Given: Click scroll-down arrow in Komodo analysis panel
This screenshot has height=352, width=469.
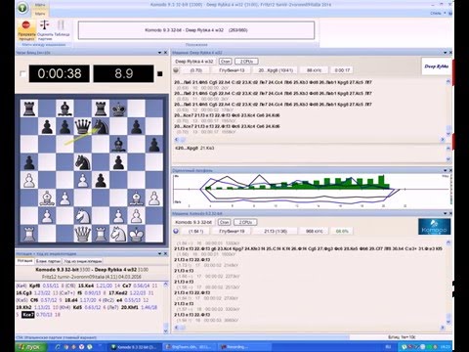Looking at the screenshot, I should tap(448, 322).
